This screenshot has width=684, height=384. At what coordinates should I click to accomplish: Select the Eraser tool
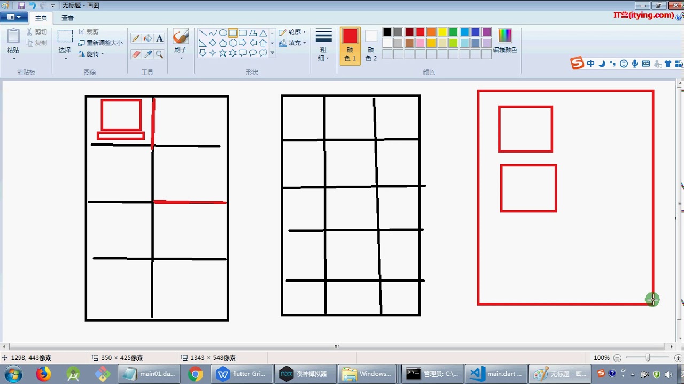(136, 54)
